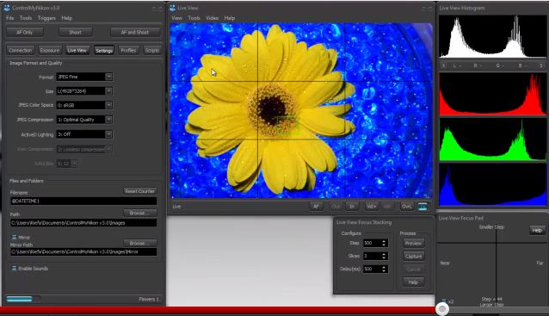Image resolution: width=549 pixels, height=316 pixels.
Task: Click the video progress bar knob
Action: 442,309
